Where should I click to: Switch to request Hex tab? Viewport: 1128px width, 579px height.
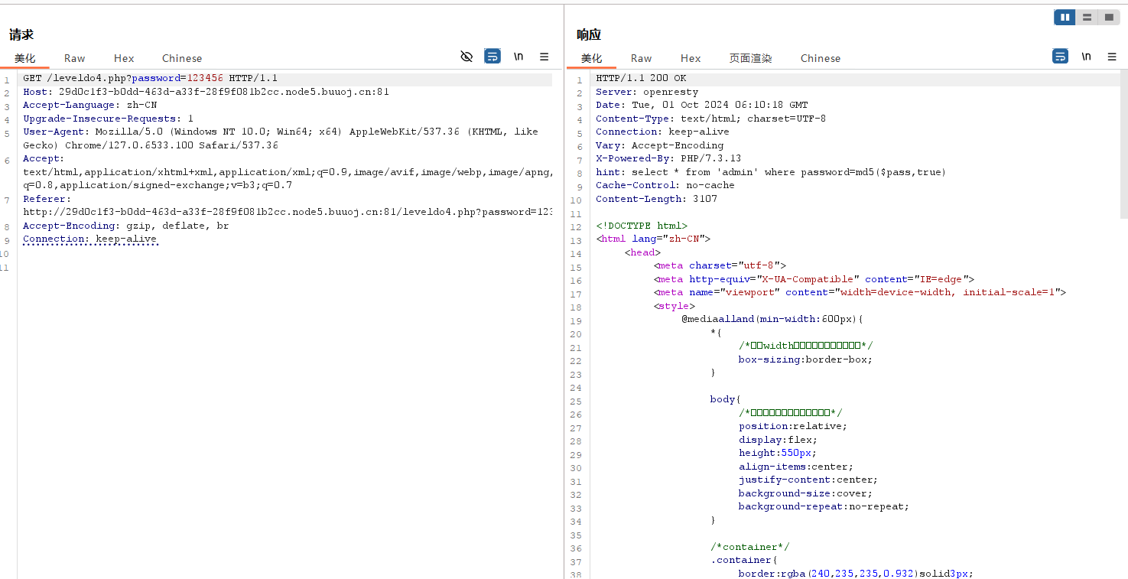coord(124,58)
